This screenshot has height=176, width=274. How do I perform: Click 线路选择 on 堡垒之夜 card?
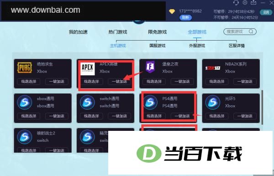[x=154, y=82]
